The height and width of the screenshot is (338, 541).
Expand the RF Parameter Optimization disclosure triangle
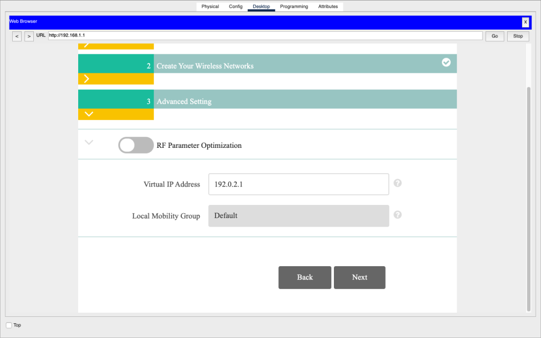[x=89, y=142]
